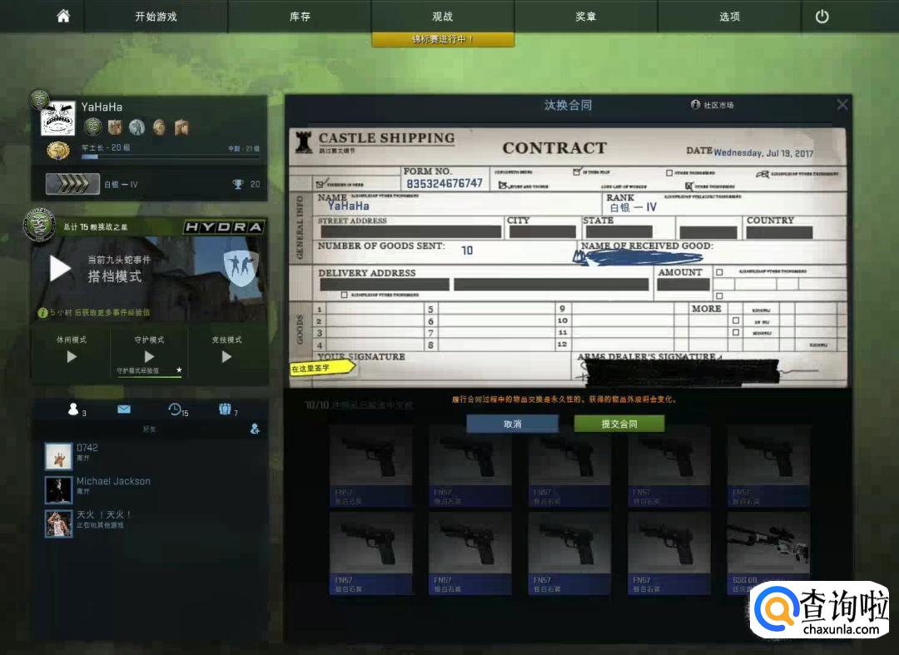Viewport: 899px width, 655px height.
Task: Open the mail envelope invites tab
Action: click(124, 409)
